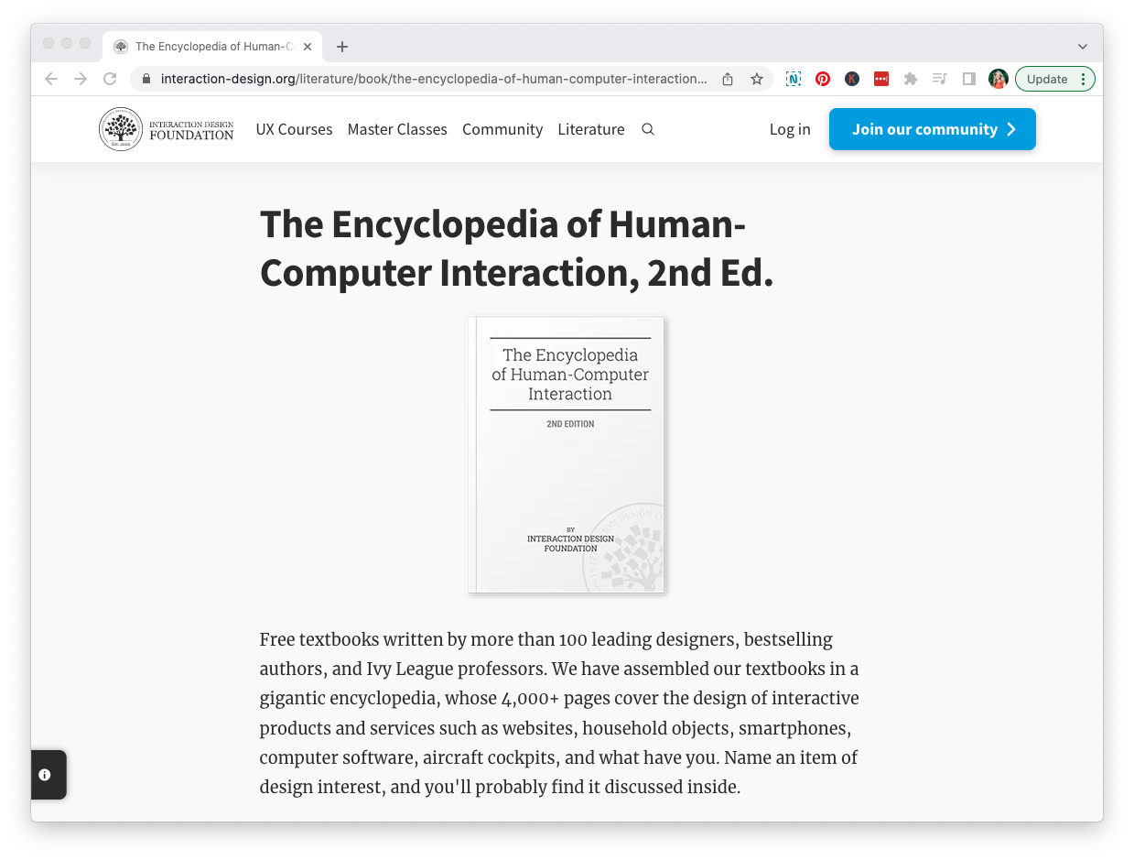
Task: Open a new browser tab
Action: [342, 47]
